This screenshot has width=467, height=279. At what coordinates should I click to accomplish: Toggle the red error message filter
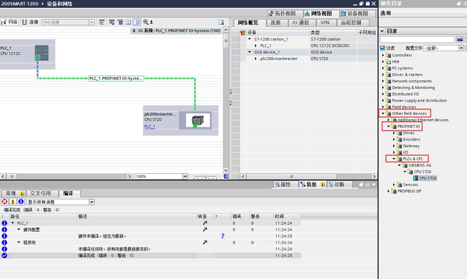tap(5, 202)
